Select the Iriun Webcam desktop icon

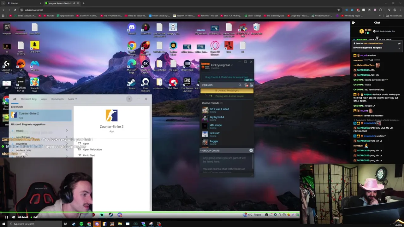(x=146, y=84)
